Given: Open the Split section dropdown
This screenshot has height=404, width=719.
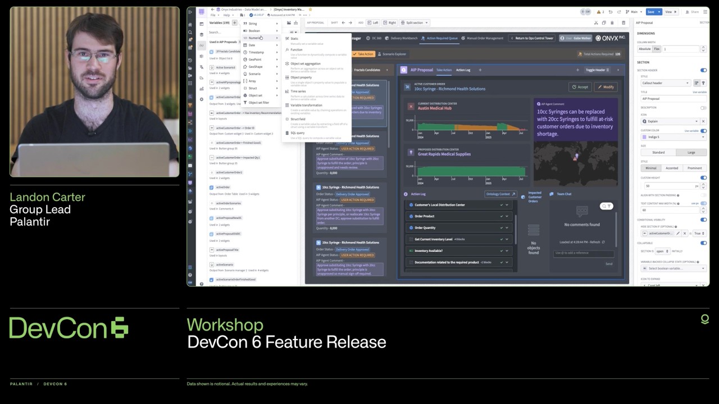Looking at the screenshot, I should (x=415, y=22).
